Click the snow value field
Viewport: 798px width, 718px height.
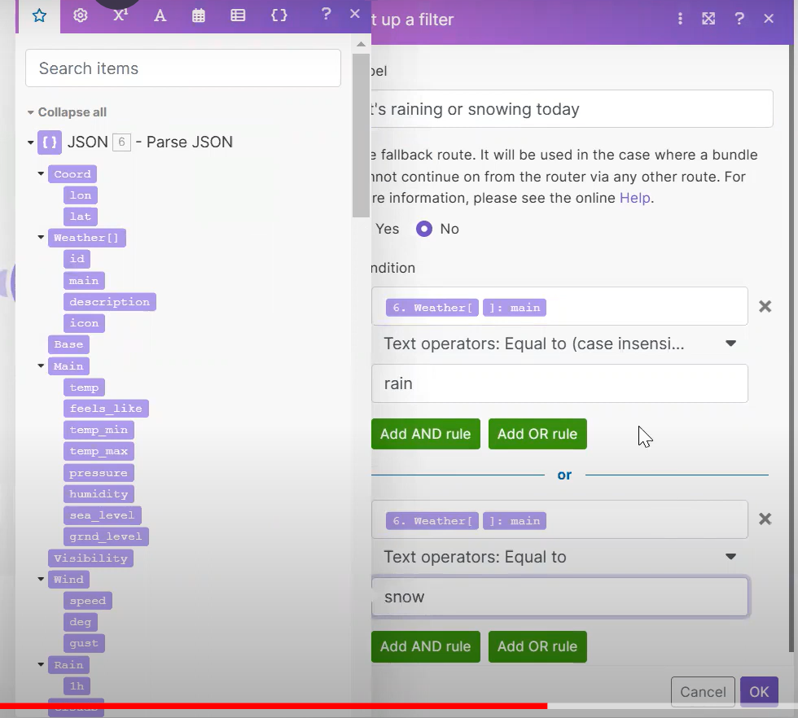(560, 597)
